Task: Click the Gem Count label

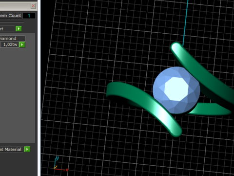Action: coord(11,16)
